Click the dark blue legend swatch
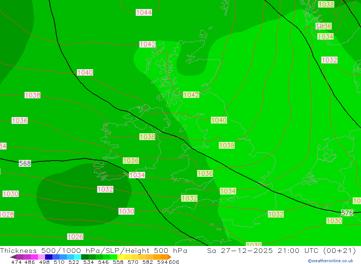This screenshot has width=361, height=264. tap(49, 257)
